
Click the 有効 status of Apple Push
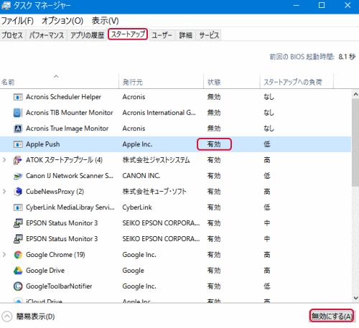[x=214, y=144]
